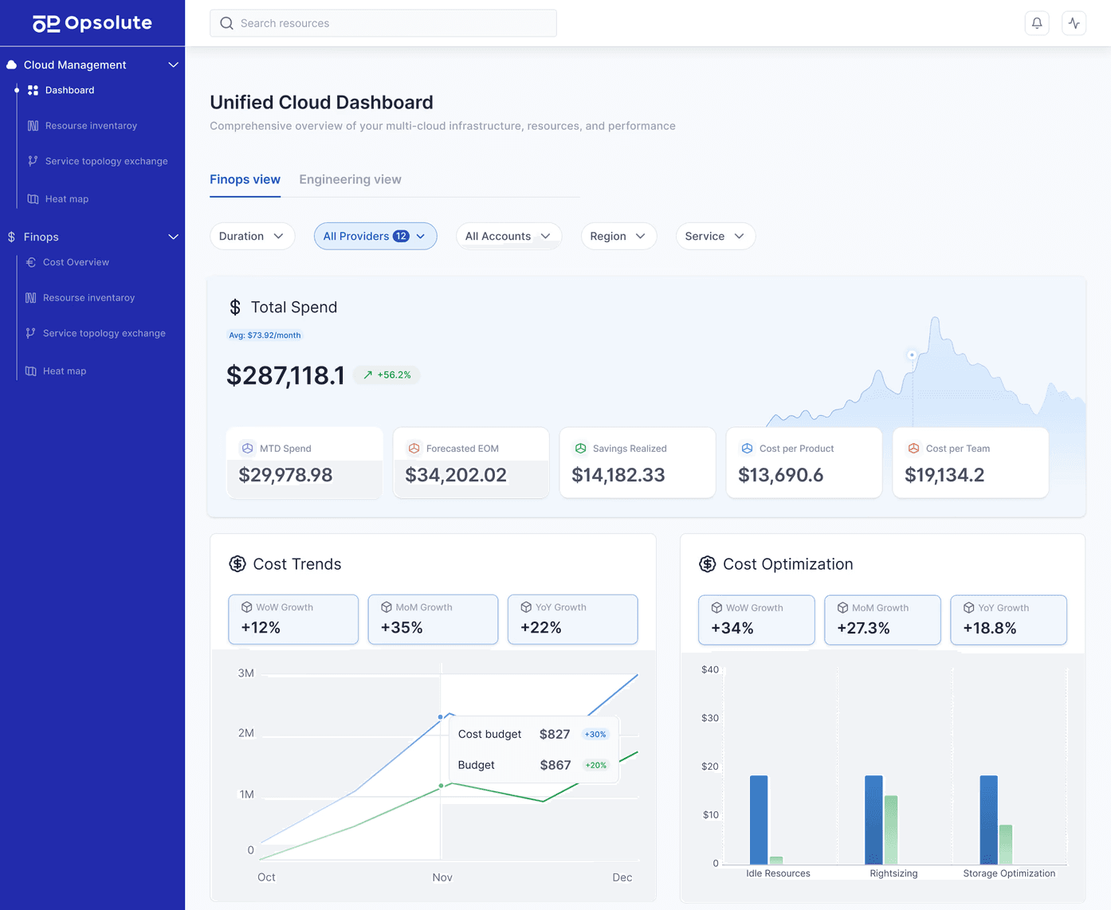The width and height of the screenshot is (1111, 910).
Task: Open the notification bell icon
Action: 1037,23
